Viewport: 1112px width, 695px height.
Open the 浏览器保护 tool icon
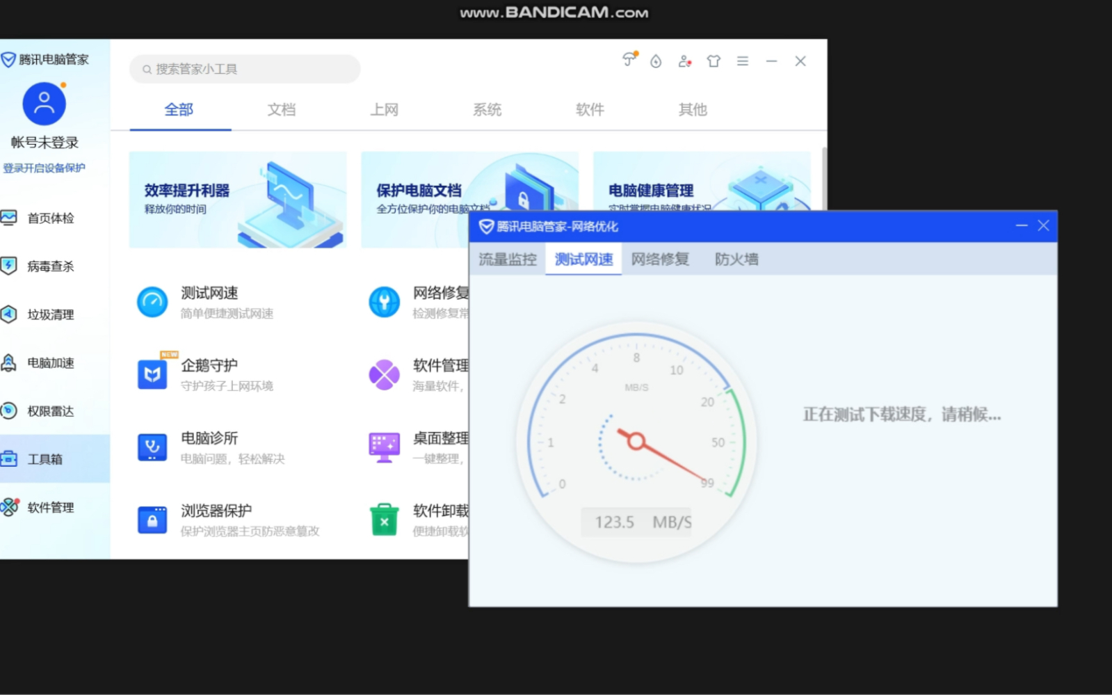click(x=152, y=520)
